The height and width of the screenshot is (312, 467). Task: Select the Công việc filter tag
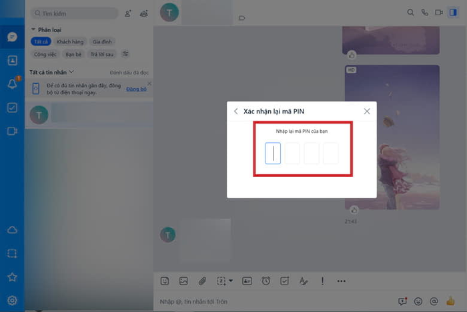[x=45, y=55]
